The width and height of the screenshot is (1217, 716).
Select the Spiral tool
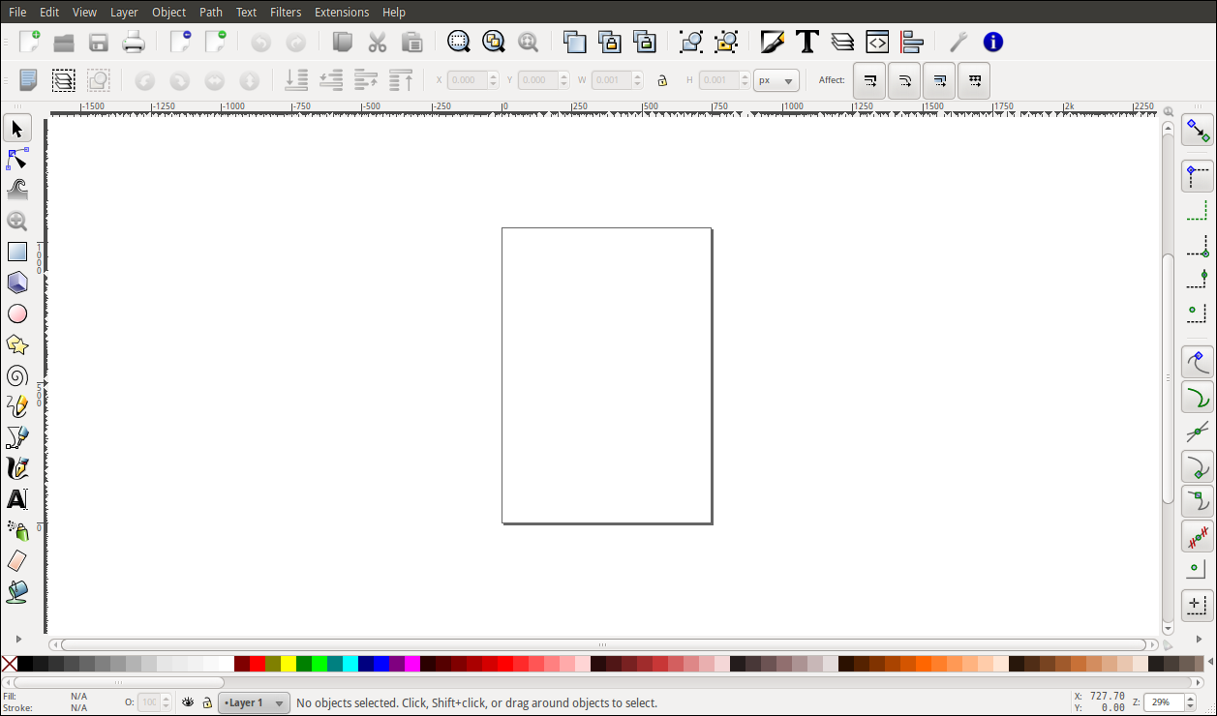point(17,375)
